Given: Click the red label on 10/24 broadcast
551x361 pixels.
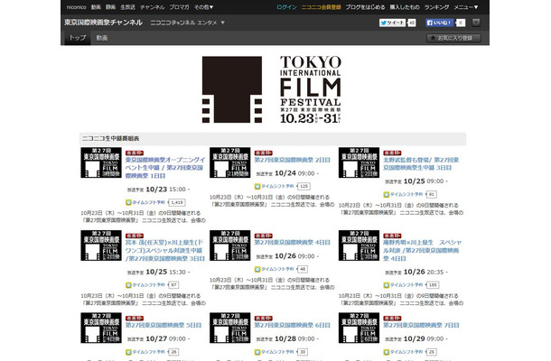Looking at the screenshot, I should coord(264,153).
